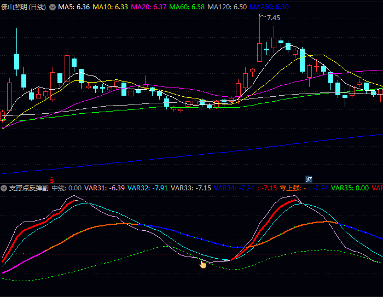
Task: Click the red S signal marker
Action: coord(53,179)
